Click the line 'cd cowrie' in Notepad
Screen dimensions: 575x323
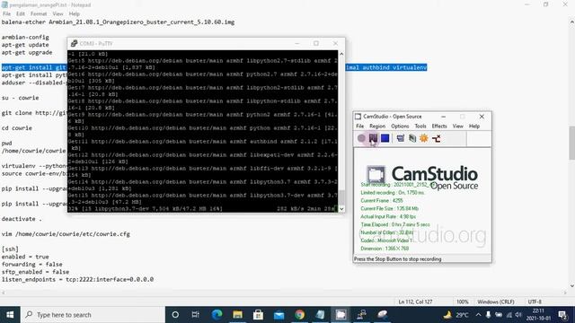coord(17,128)
